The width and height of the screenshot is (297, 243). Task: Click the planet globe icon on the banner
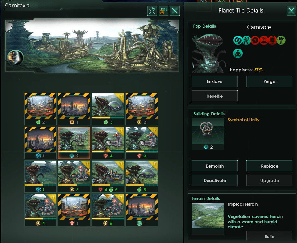click(x=15, y=58)
